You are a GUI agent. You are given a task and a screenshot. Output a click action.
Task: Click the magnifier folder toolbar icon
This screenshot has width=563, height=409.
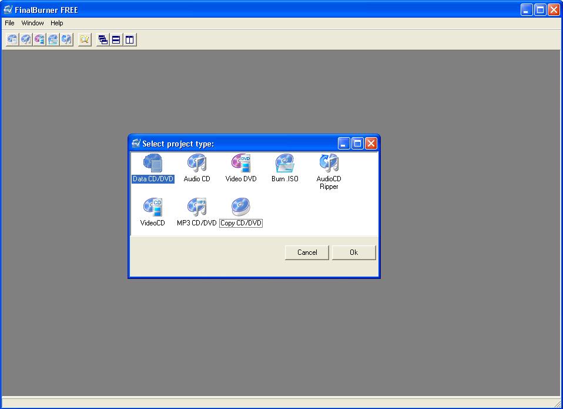(85, 39)
